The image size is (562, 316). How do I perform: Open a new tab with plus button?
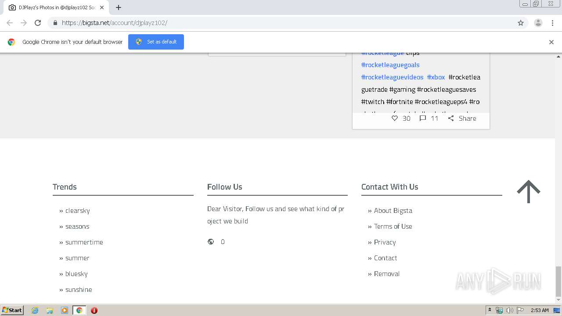click(x=119, y=7)
